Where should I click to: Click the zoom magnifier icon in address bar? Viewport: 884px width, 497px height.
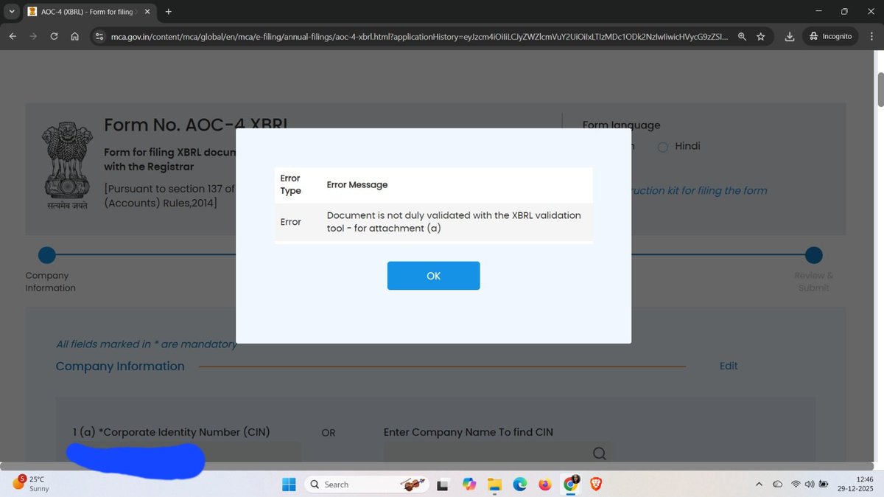click(x=742, y=36)
